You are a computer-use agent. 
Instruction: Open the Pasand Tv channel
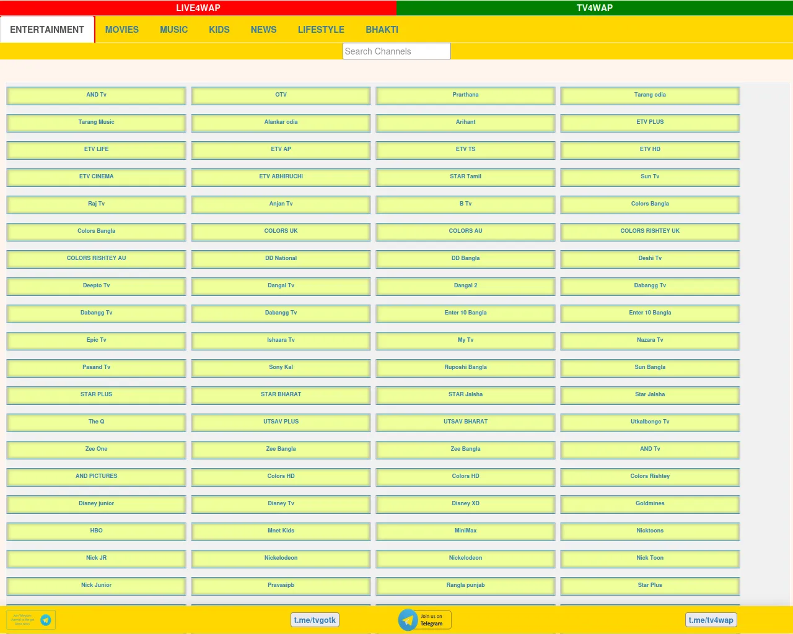coord(97,368)
